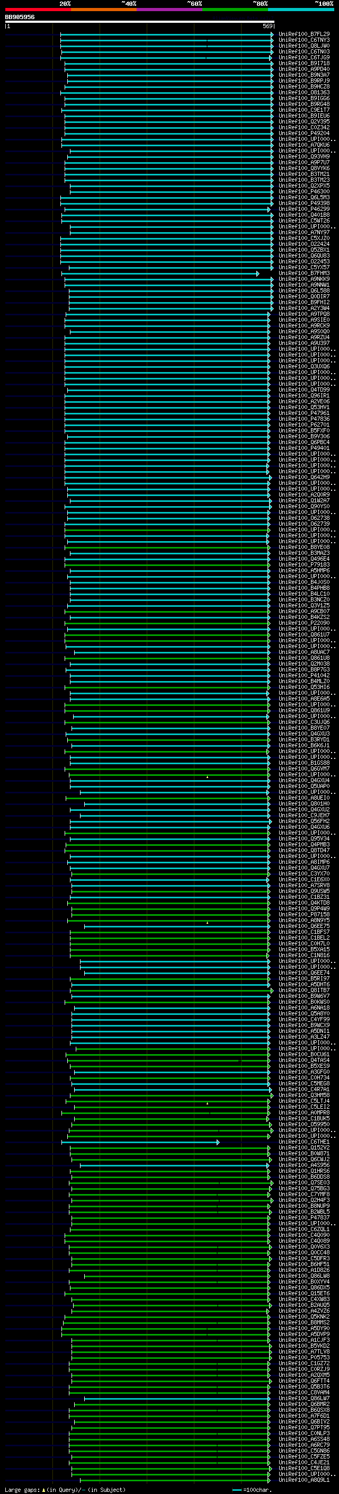Select hit label UniRef100_A9NKK9
339x1494 pixels.
(x=304, y=279)
